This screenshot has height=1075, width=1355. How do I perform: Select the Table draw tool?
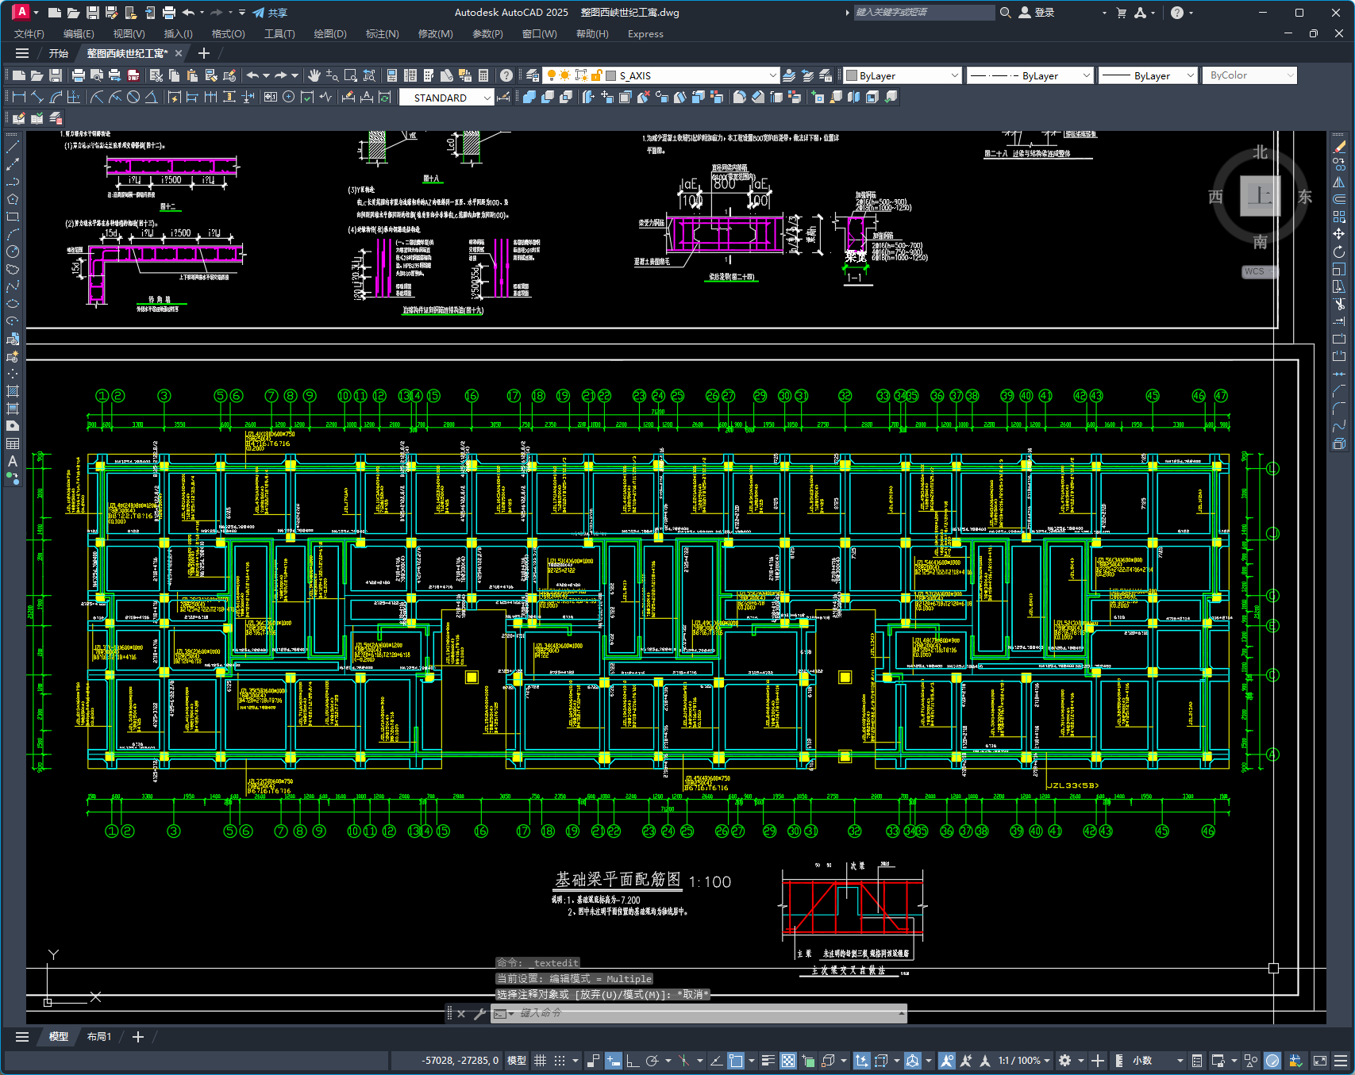click(12, 443)
